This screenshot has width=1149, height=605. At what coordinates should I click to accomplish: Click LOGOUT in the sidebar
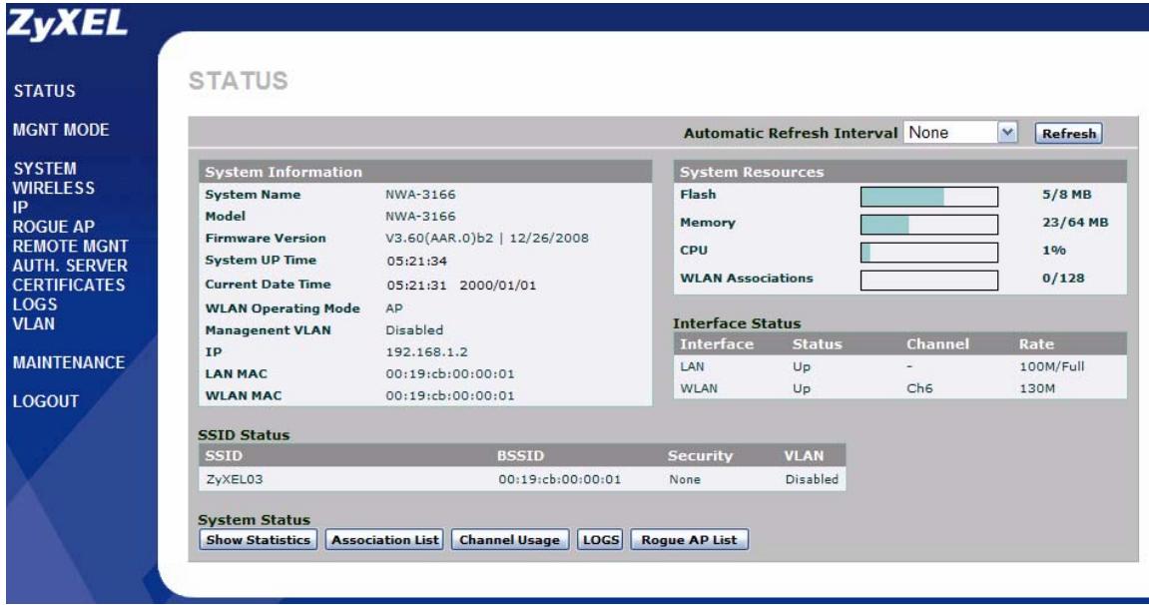click(x=46, y=401)
